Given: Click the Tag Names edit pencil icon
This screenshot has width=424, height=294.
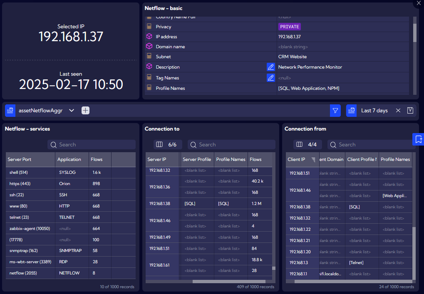Looking at the screenshot, I should tap(271, 78).
